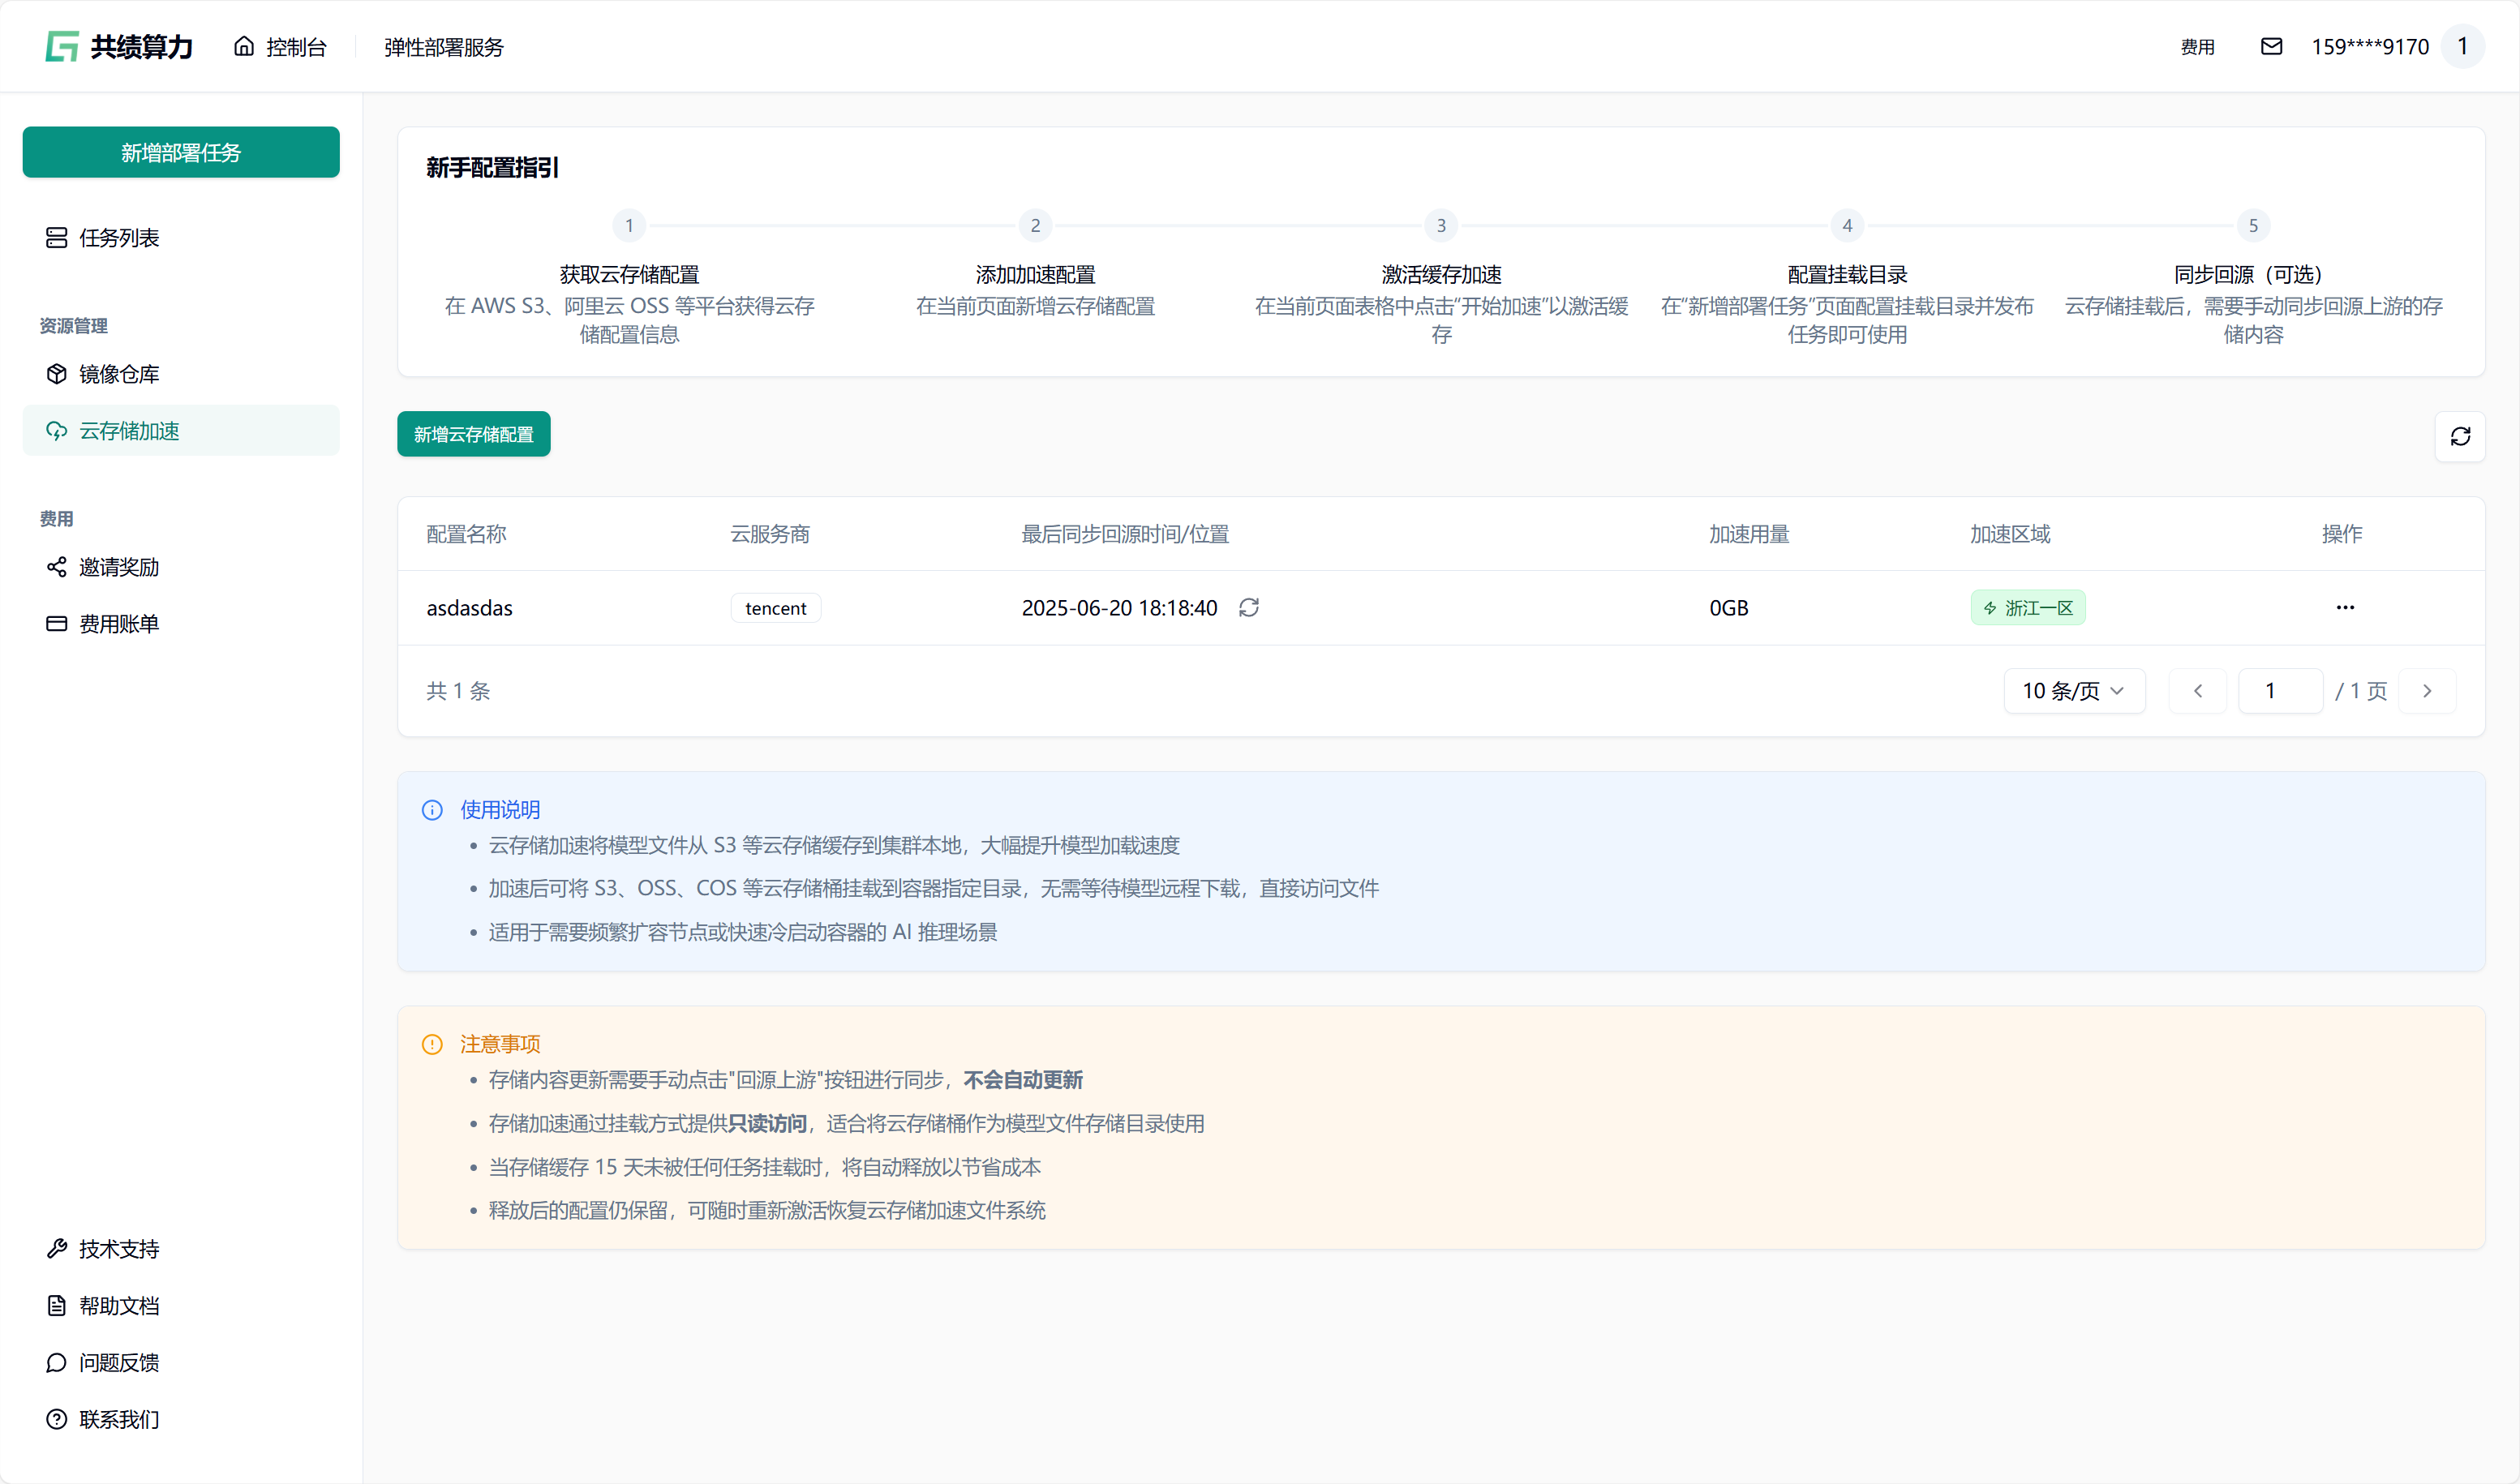The image size is (2520, 1484).
Task: Go to the next page arrow
Action: pos(2427,691)
